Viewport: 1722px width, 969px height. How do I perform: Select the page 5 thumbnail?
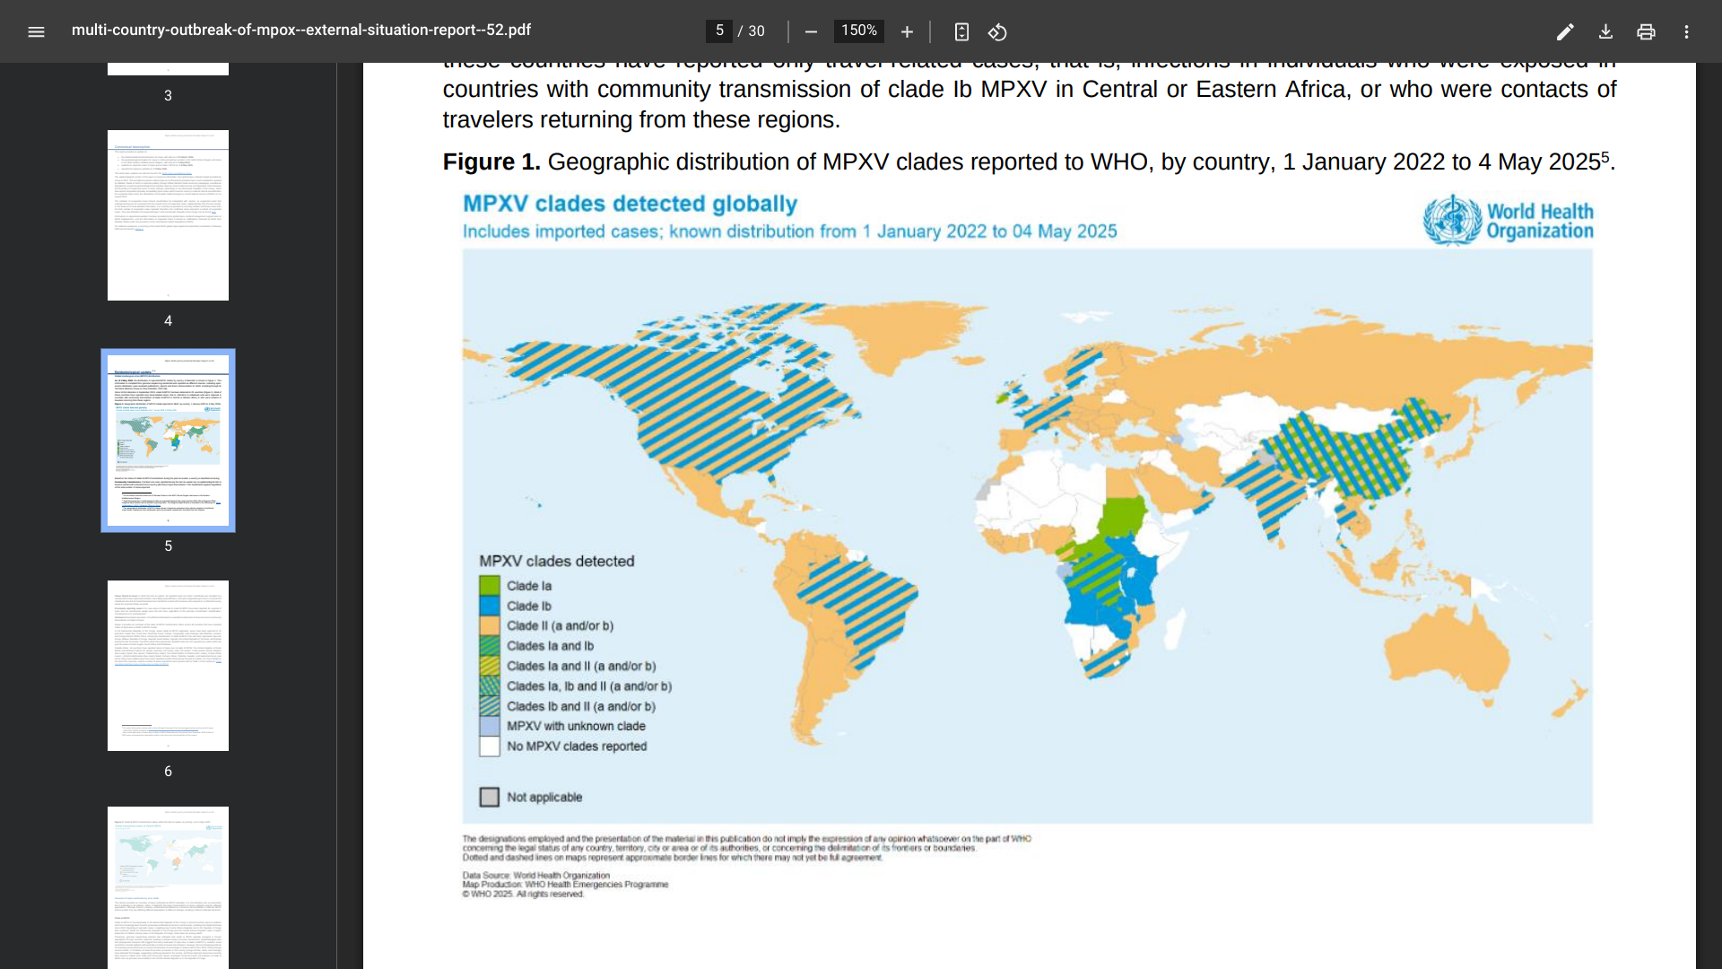point(168,441)
